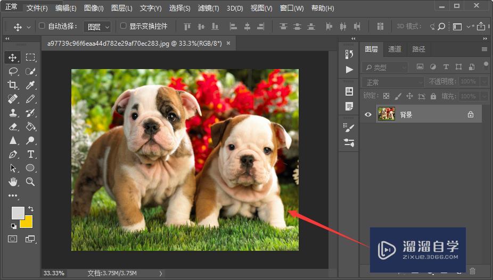Switch to the 路径 tab

(x=418, y=49)
